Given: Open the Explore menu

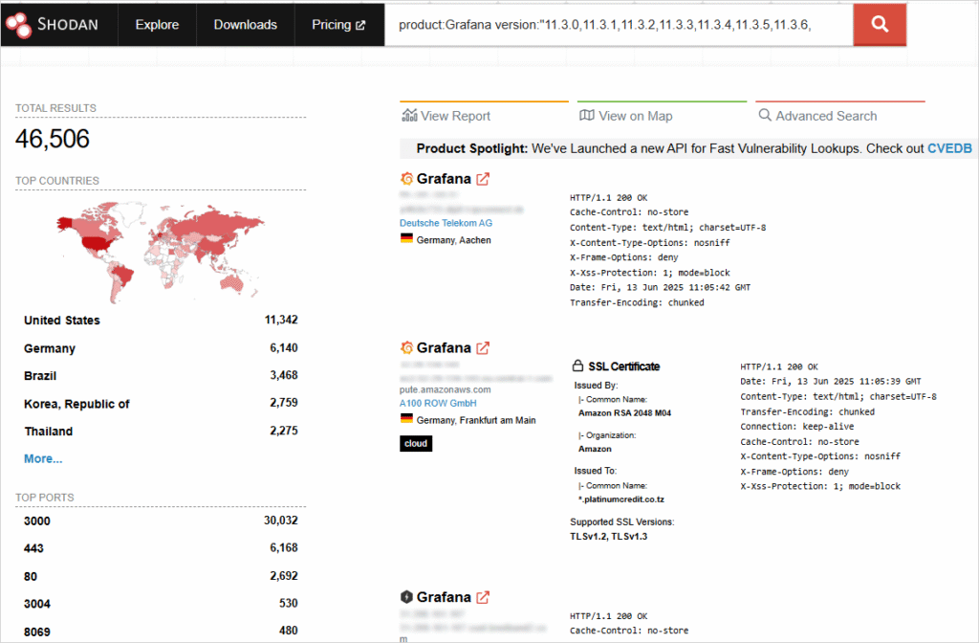Looking at the screenshot, I should (x=156, y=24).
